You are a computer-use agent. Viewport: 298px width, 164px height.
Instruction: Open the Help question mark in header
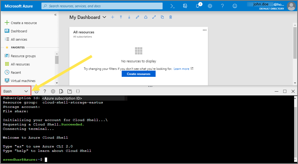pyautogui.click(x=222, y=6)
